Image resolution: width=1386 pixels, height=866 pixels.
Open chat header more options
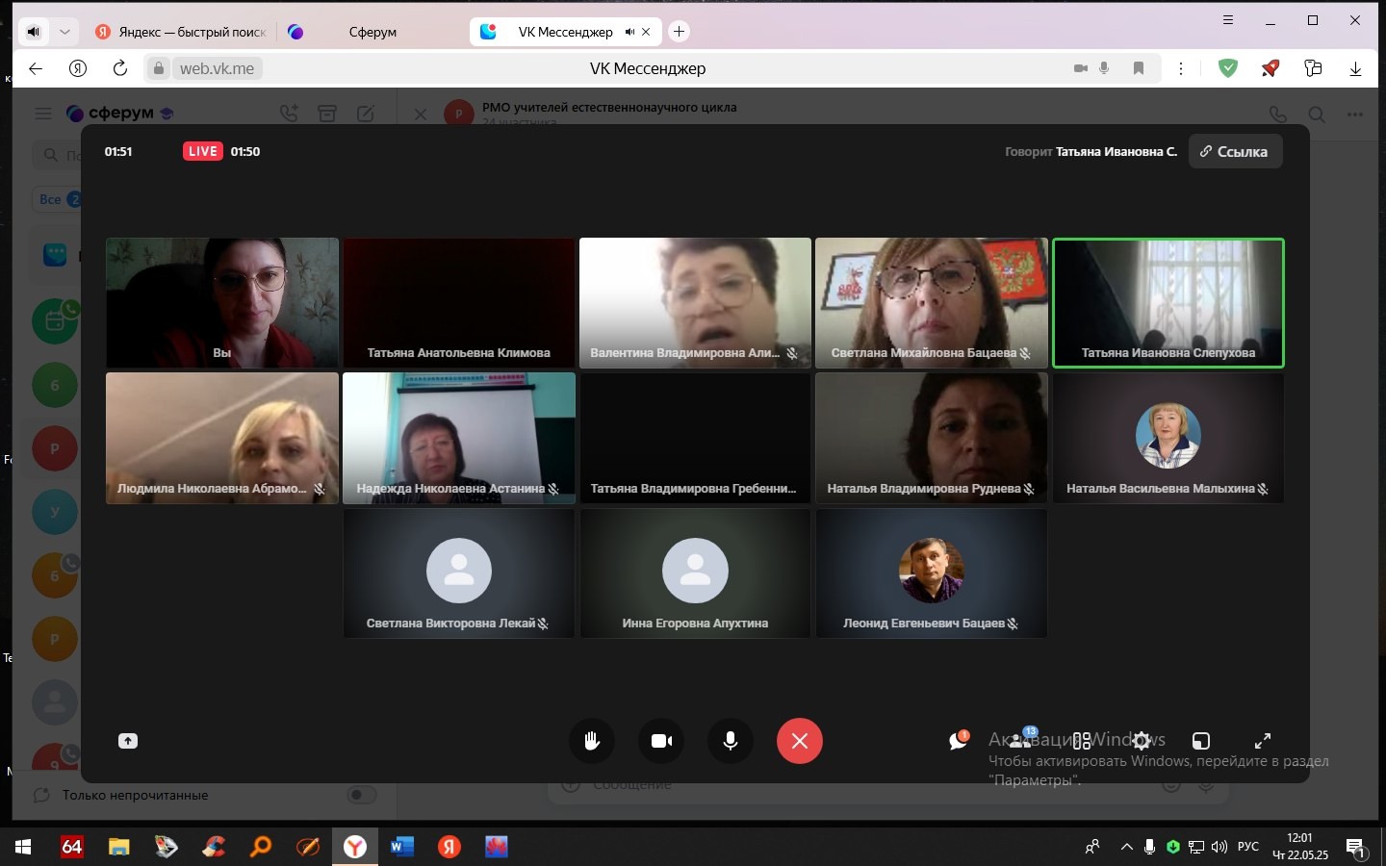pyautogui.click(x=1355, y=114)
